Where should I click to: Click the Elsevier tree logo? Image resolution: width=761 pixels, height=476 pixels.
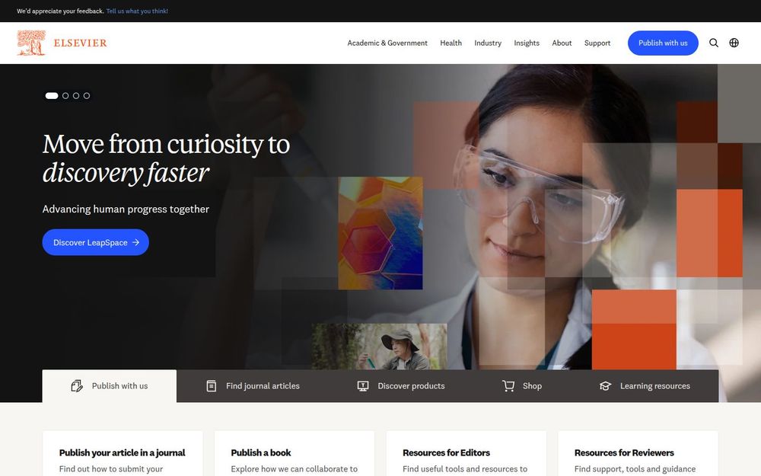31,43
